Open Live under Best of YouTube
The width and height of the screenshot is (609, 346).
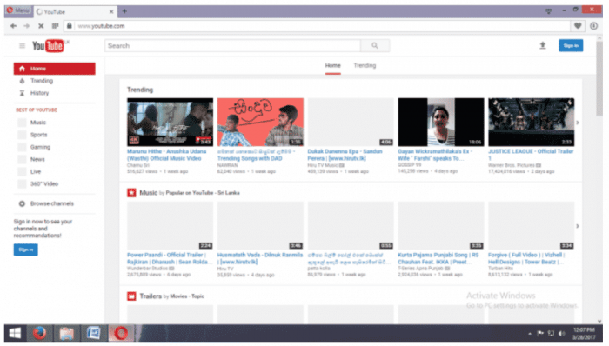pyautogui.click(x=36, y=171)
